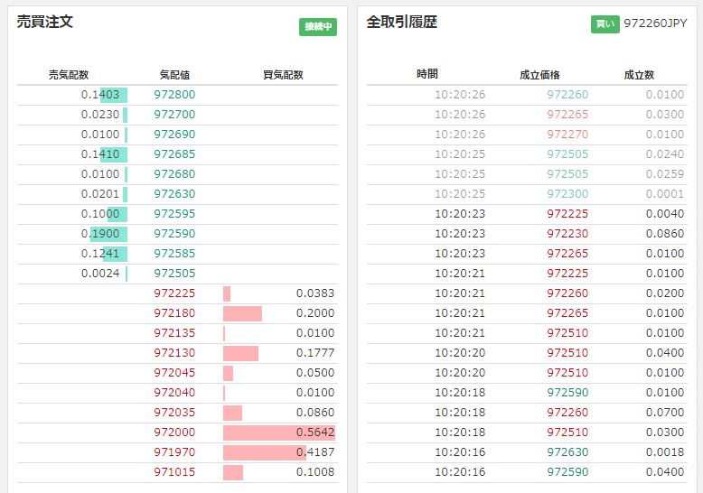Click bid quantity 0.0383

point(315,293)
